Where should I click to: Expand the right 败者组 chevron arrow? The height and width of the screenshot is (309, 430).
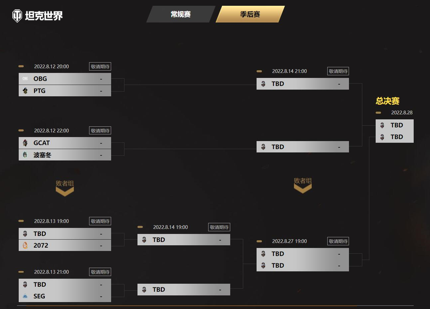pyautogui.click(x=303, y=189)
